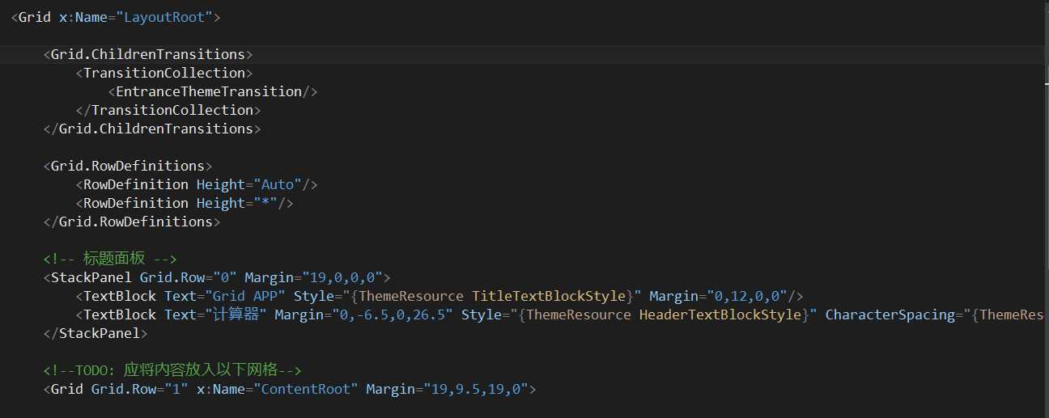Click the 标题面板 comment line
This screenshot has width=1049, height=418.
tap(109, 259)
